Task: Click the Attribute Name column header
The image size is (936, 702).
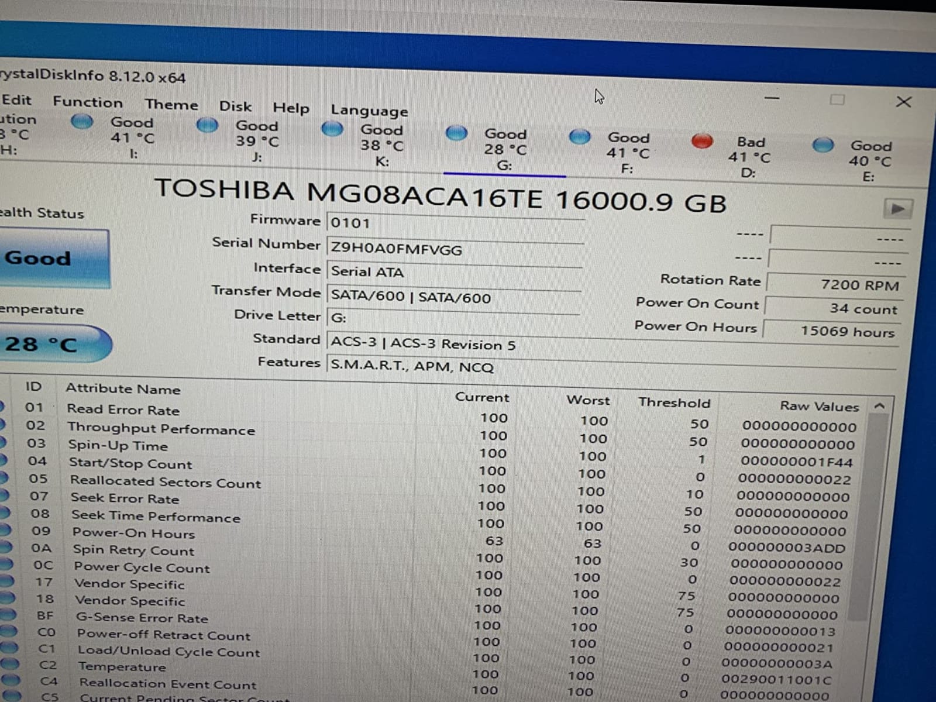Action: (x=123, y=388)
